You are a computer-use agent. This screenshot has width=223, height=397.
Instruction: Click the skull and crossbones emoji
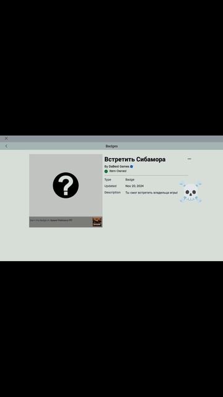coord(191,192)
